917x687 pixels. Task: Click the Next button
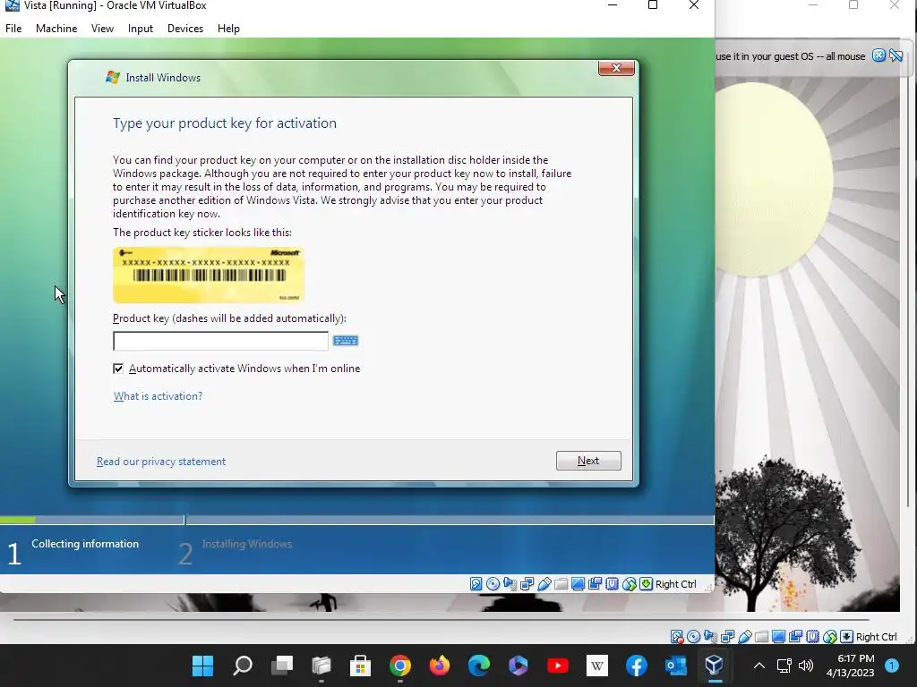[x=588, y=461]
